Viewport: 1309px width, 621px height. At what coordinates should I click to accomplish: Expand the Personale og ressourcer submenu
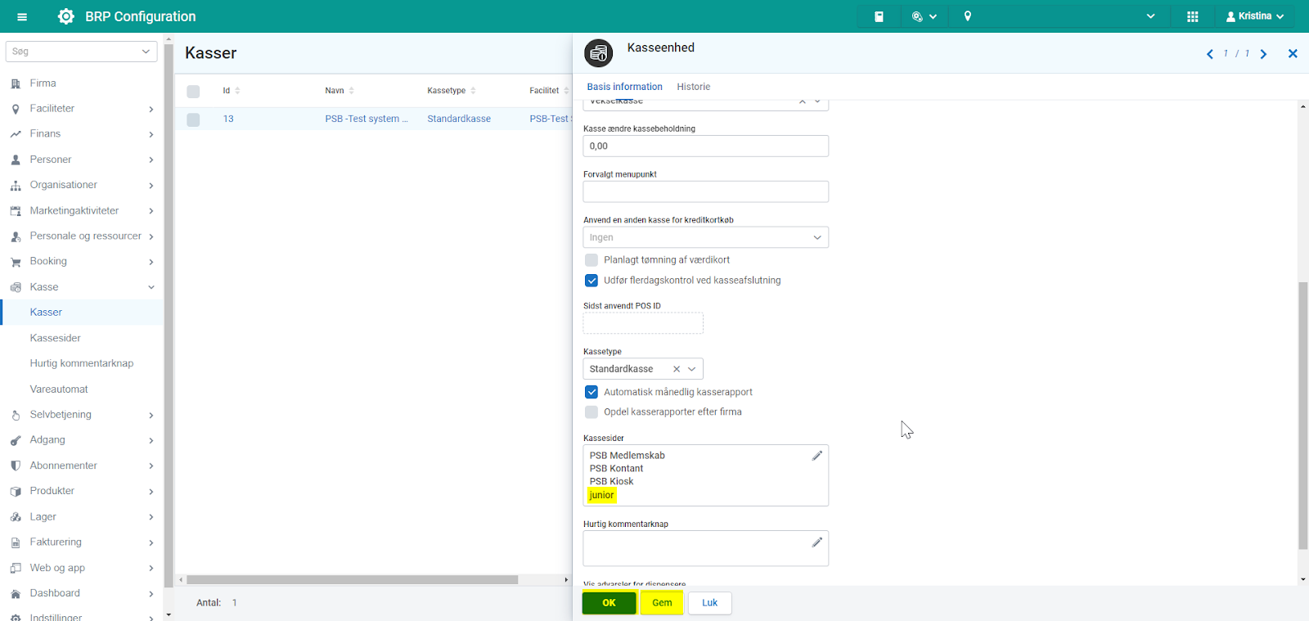click(x=151, y=236)
